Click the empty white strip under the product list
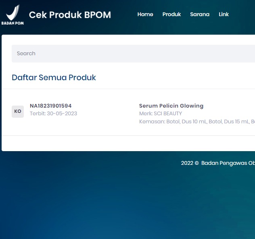The height and width of the screenshot is (239, 255). (128, 143)
